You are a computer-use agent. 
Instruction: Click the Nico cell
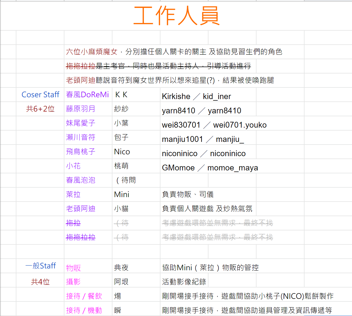pyautogui.click(x=136, y=152)
